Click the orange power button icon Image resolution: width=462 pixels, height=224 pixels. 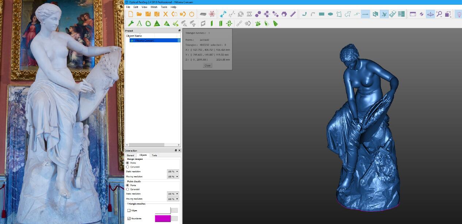[192, 14]
